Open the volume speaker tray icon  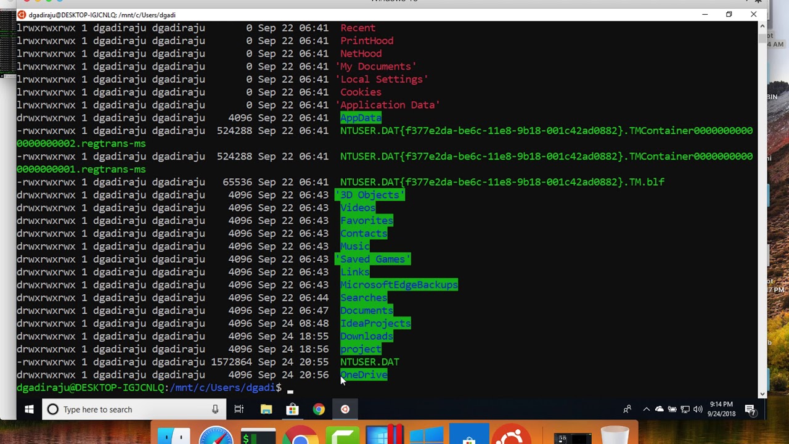[698, 409]
